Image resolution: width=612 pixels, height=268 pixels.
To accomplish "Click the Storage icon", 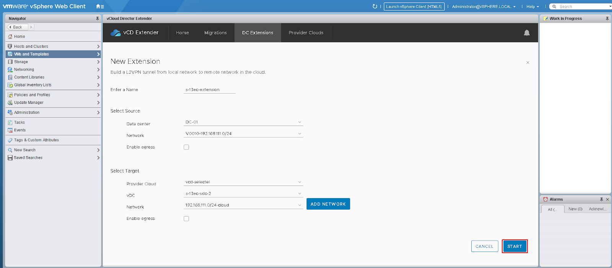I will (10, 62).
